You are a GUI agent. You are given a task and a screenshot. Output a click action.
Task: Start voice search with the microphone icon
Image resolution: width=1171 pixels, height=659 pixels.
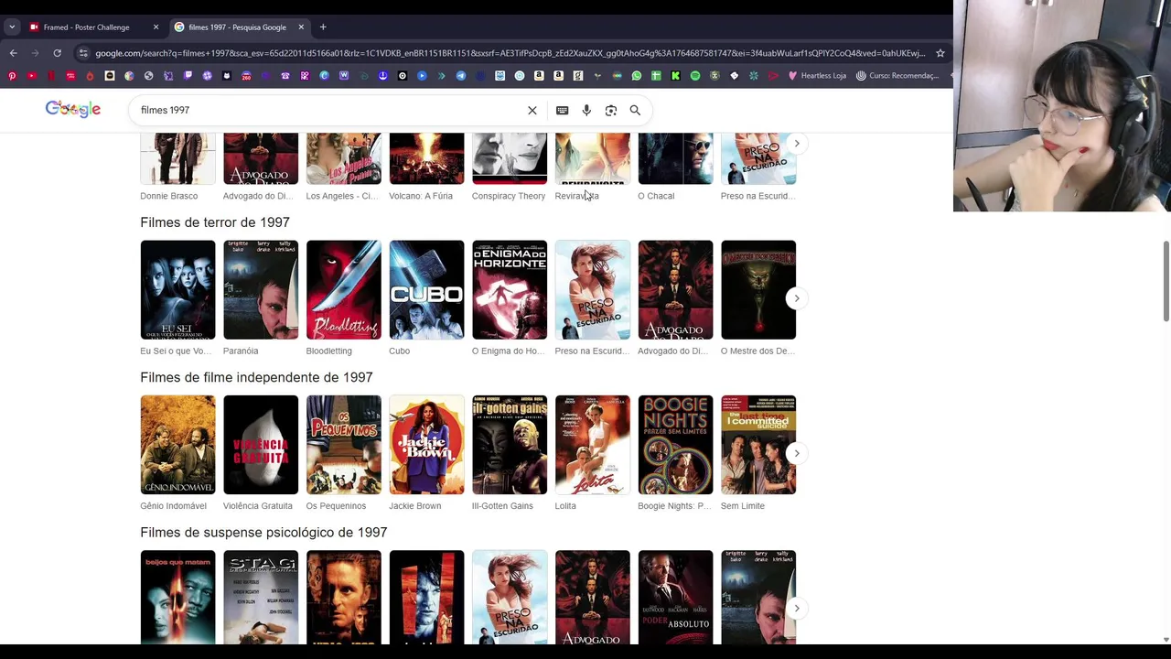click(586, 110)
